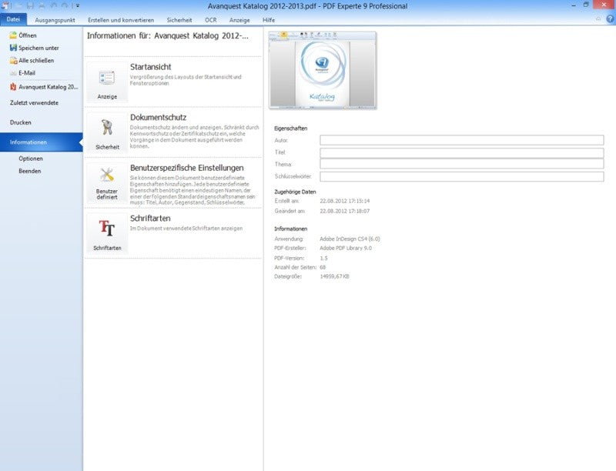Screen dimensions: 616x471
Task: Click the redo arrow in the title bar
Action: [x=65, y=5]
